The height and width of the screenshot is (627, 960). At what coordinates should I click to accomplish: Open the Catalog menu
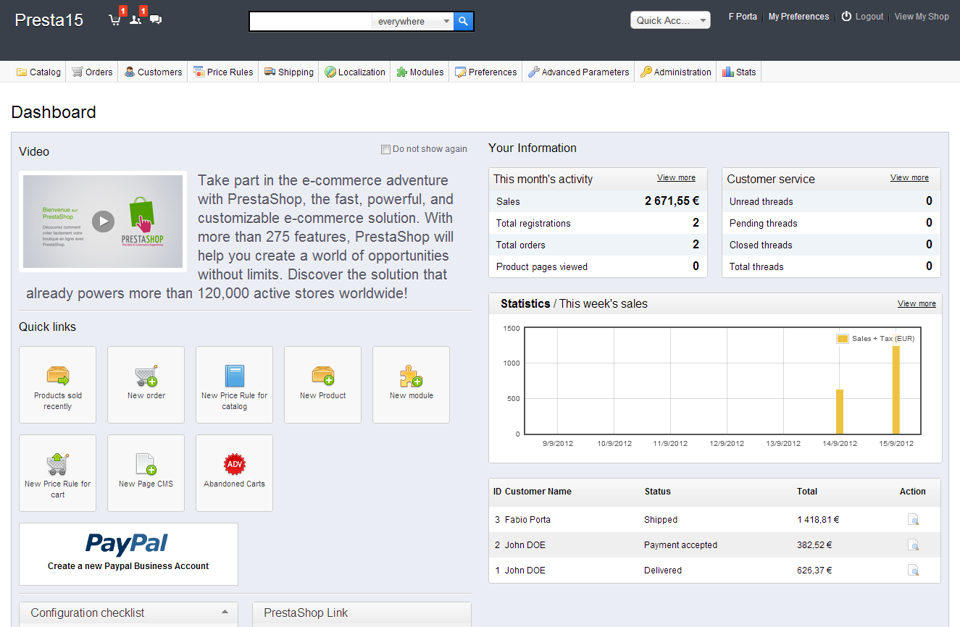point(39,72)
